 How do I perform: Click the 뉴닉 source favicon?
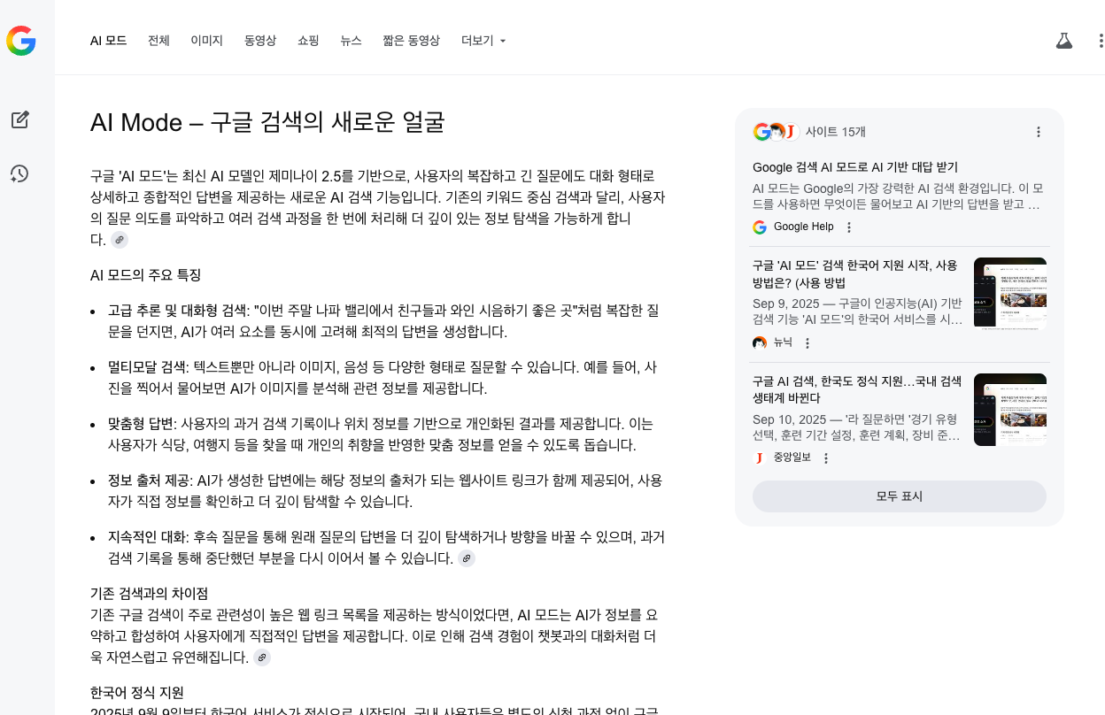click(760, 343)
